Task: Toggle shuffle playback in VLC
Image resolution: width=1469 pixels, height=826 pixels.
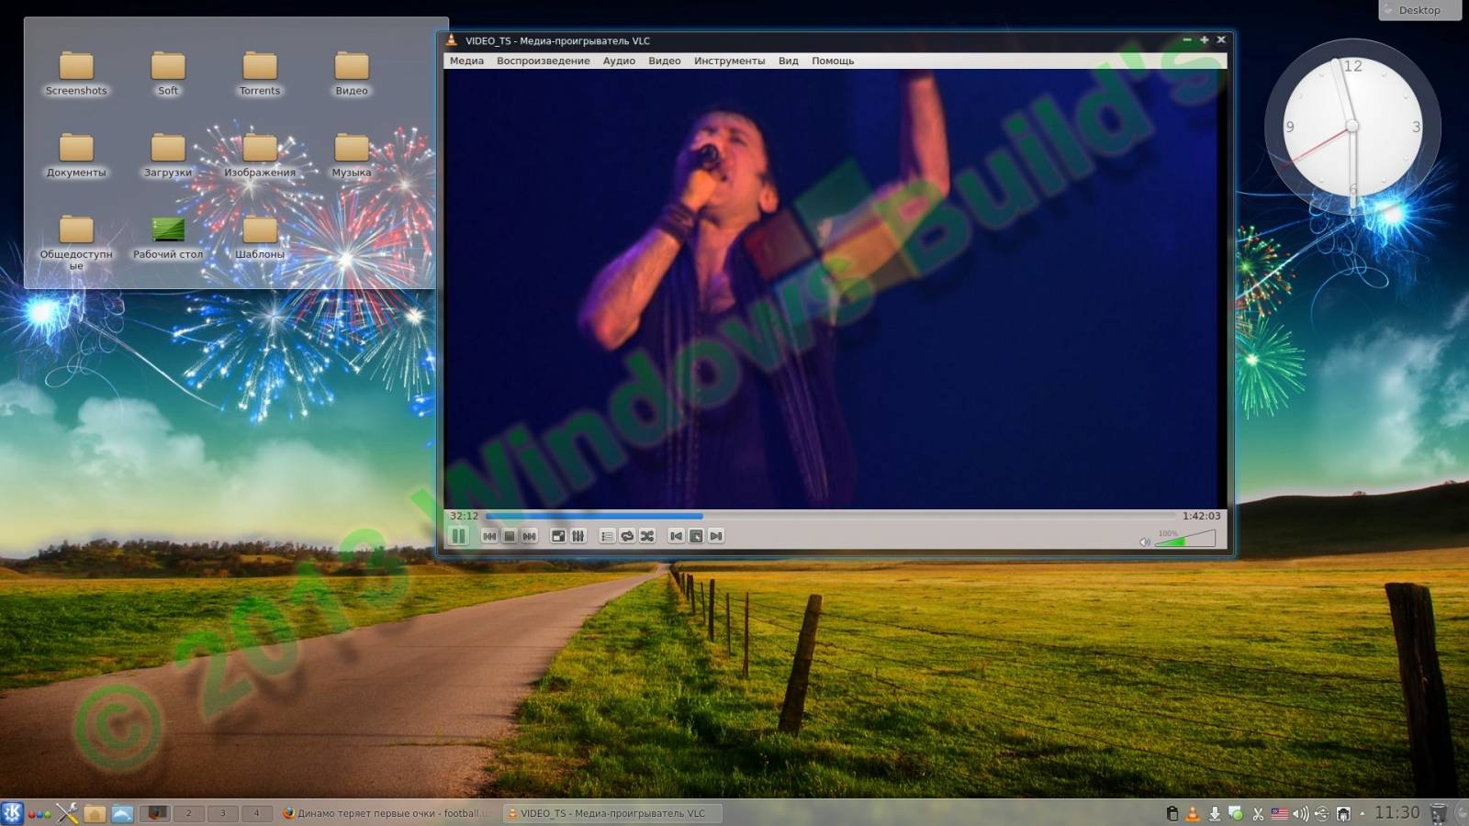Action: pyautogui.click(x=647, y=536)
